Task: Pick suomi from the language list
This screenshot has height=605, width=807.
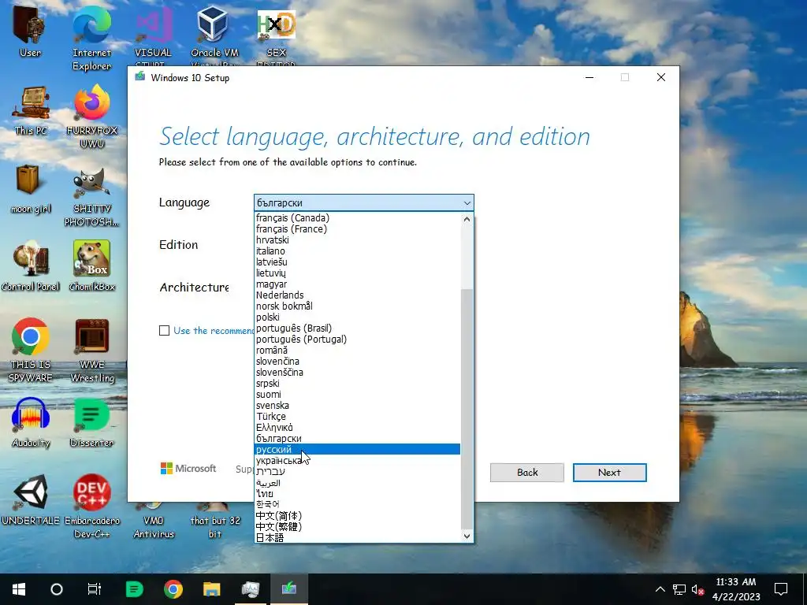Action: [357, 395]
